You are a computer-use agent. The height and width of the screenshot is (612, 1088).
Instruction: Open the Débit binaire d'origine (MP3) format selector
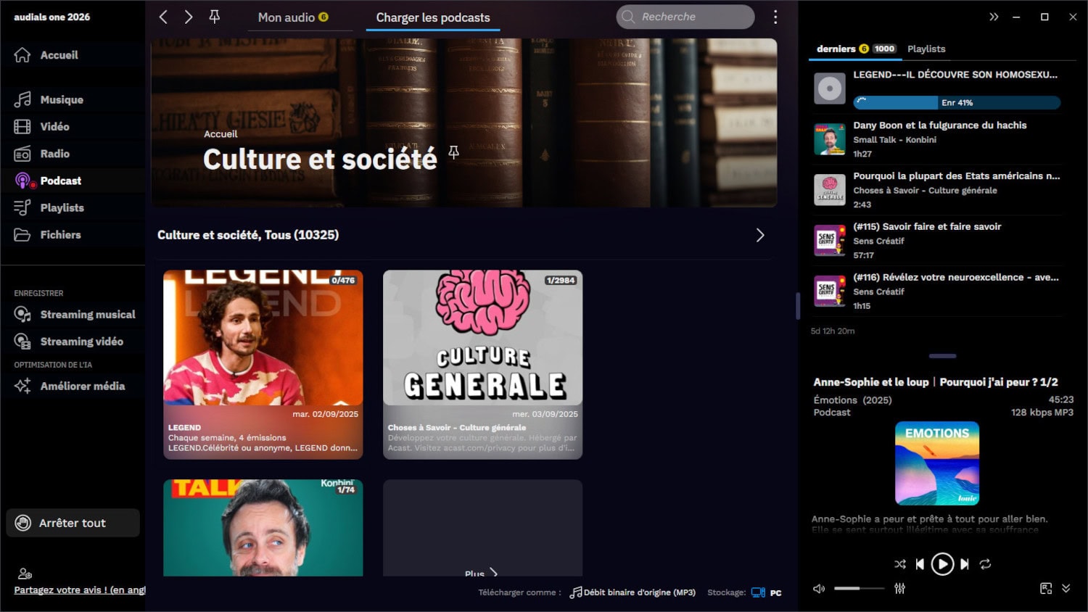pyautogui.click(x=632, y=592)
